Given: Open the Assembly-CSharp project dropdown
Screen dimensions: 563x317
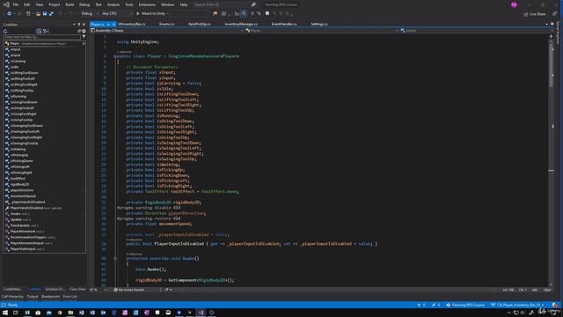Looking at the screenshot, I should click(x=167, y=31).
